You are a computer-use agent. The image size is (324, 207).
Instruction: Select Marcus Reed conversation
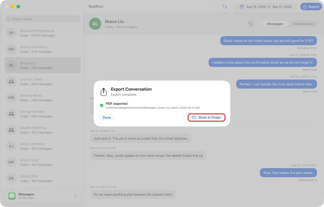click(43, 97)
